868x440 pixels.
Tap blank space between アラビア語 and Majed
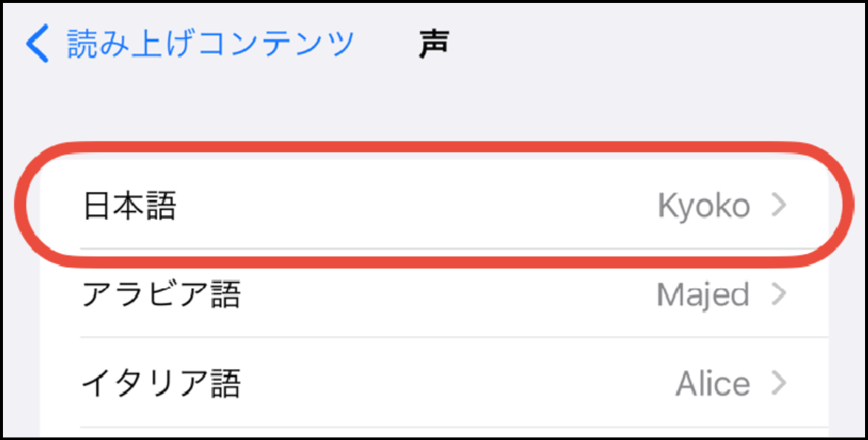coord(444,295)
